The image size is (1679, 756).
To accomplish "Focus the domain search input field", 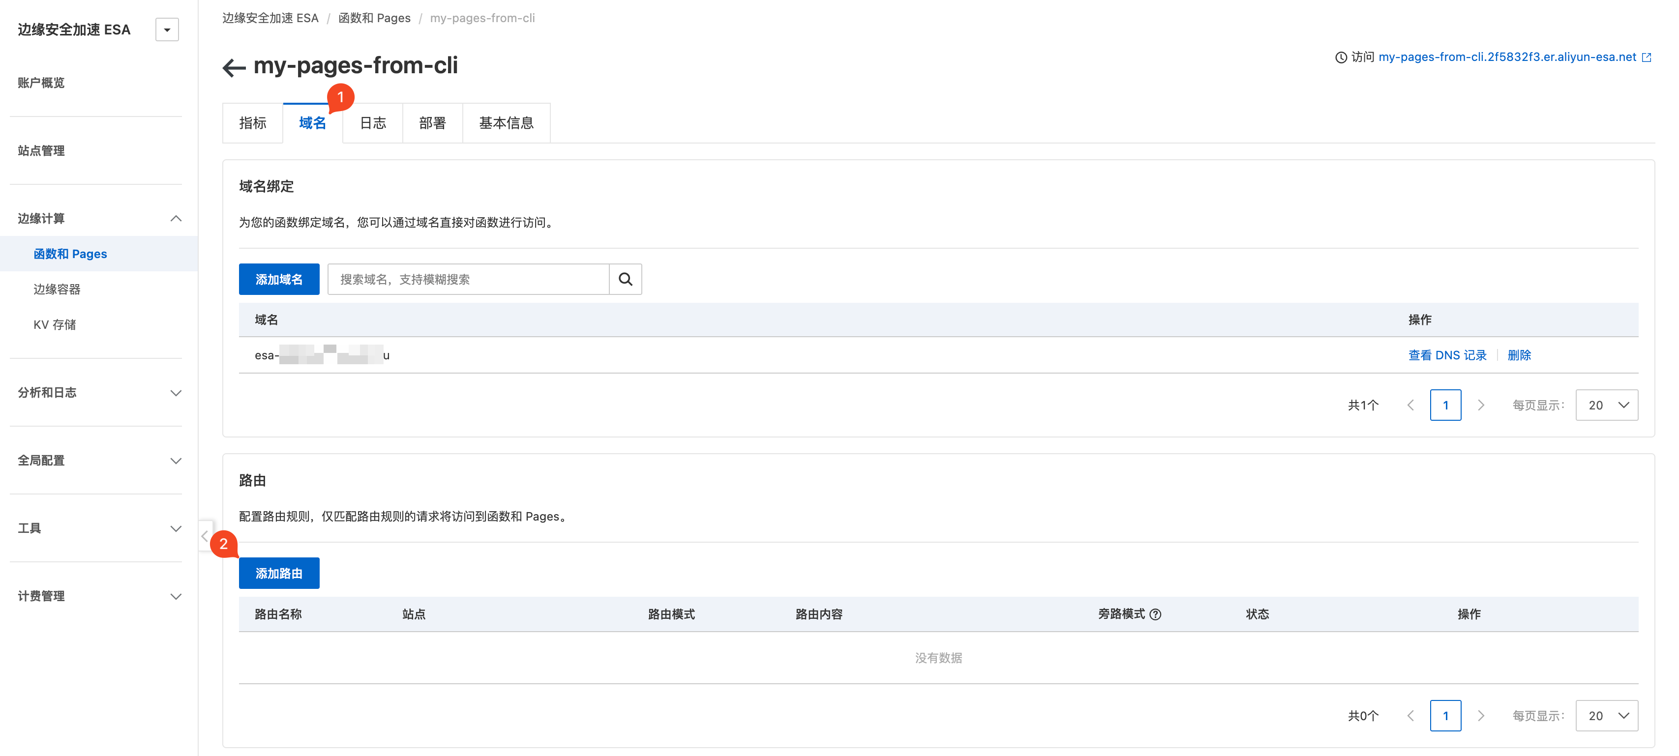I will coord(468,279).
